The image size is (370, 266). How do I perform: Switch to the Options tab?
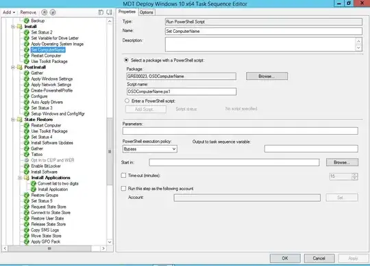[x=147, y=12]
